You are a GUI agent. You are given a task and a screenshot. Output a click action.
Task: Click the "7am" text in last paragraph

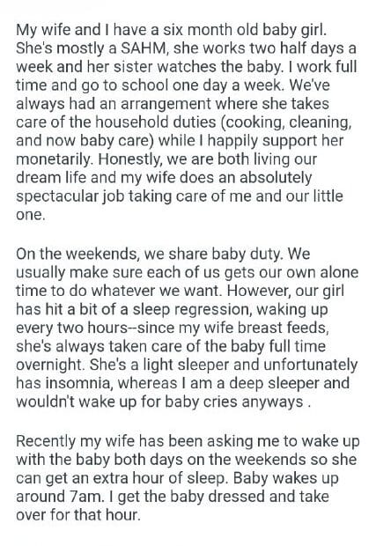pos(85,496)
